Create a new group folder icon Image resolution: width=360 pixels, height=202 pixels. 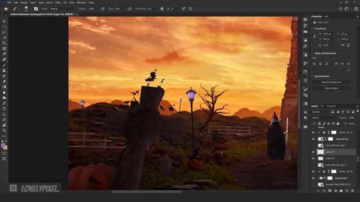coord(341,191)
